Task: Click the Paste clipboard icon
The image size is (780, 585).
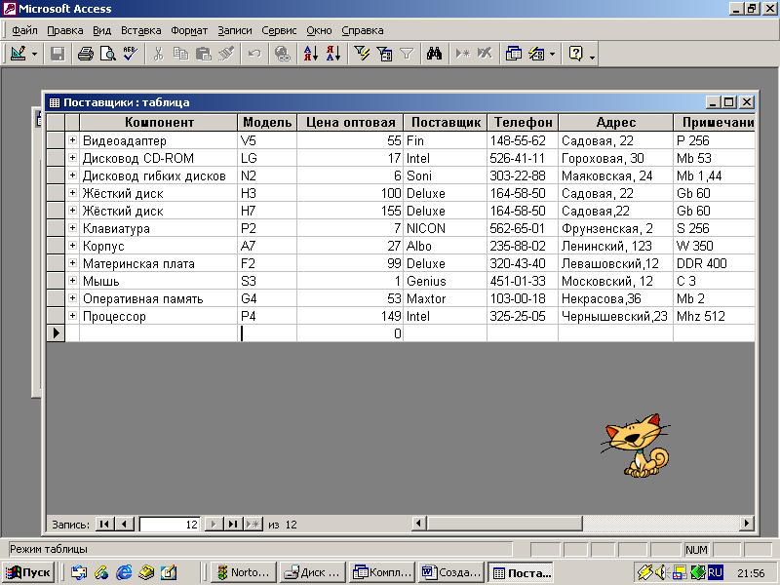Action: 204,54
